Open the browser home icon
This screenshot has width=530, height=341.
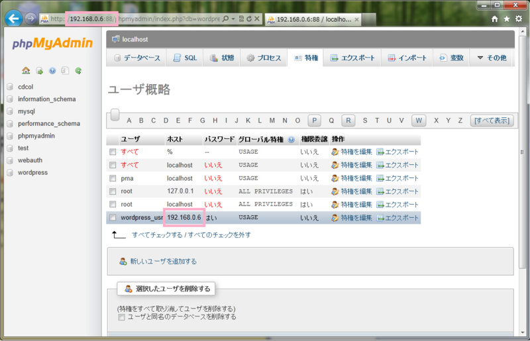point(494,19)
